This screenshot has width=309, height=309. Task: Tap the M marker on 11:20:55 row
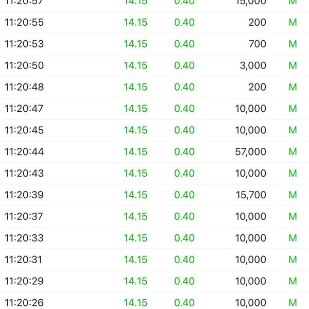tap(293, 22)
